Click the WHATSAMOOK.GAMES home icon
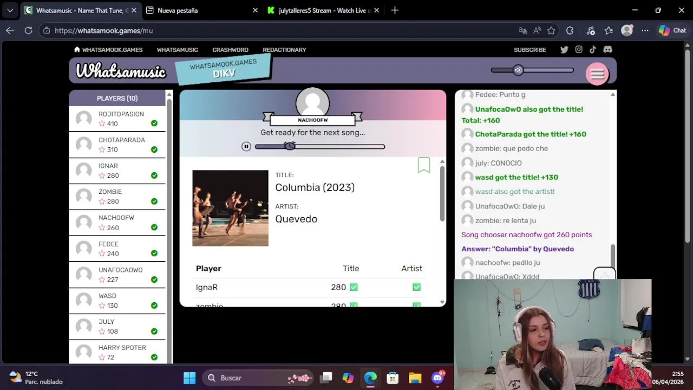 point(77,49)
